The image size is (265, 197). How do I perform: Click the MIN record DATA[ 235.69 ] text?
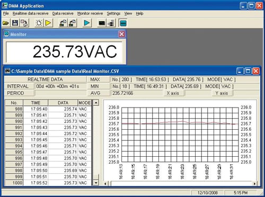point(186,86)
